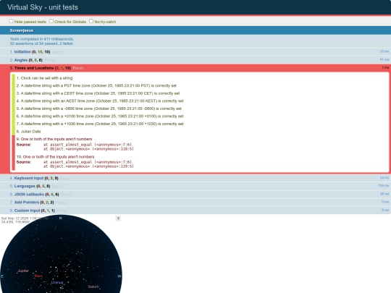Image resolution: width=391 pixels, height=293 pixels.
Task: Select 'Clock can be set with a string' assertion
Action: 200,78
